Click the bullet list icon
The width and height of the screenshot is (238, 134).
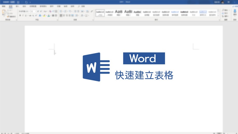coord(61,11)
